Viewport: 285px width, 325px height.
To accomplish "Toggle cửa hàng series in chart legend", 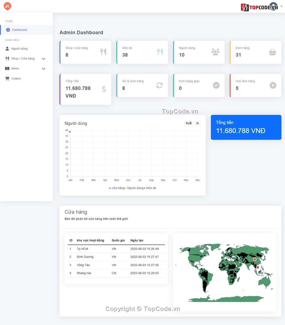I will [117, 188].
